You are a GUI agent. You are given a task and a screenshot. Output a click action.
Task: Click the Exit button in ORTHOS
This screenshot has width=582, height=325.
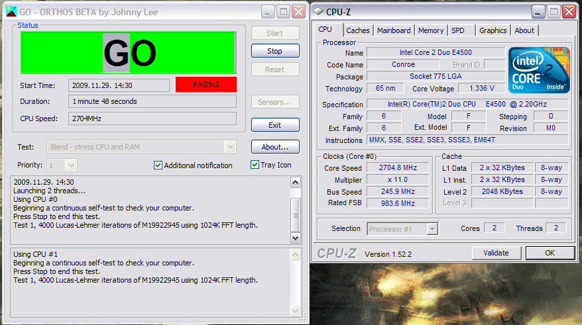[275, 125]
